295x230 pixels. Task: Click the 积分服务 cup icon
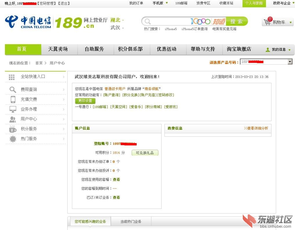click(12, 129)
